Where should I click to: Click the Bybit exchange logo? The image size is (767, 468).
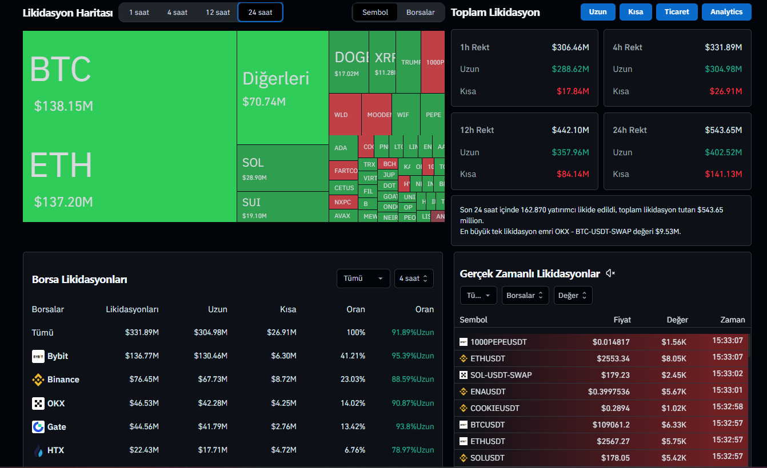[x=38, y=356]
